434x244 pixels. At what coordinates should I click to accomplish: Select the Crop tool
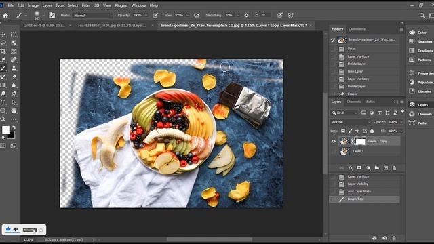tap(3, 52)
